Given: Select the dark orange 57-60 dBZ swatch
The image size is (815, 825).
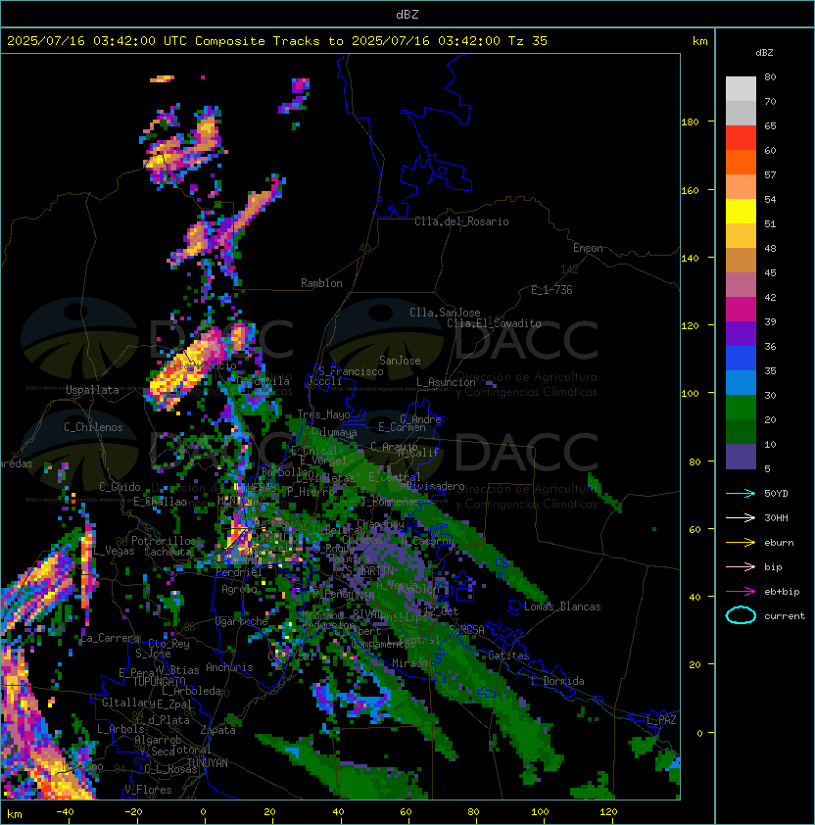Looking at the screenshot, I should (x=741, y=163).
